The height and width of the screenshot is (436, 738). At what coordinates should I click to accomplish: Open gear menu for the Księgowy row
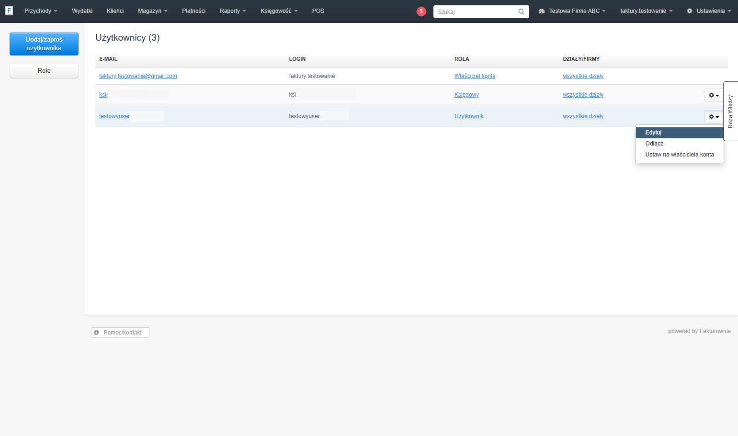coord(714,95)
